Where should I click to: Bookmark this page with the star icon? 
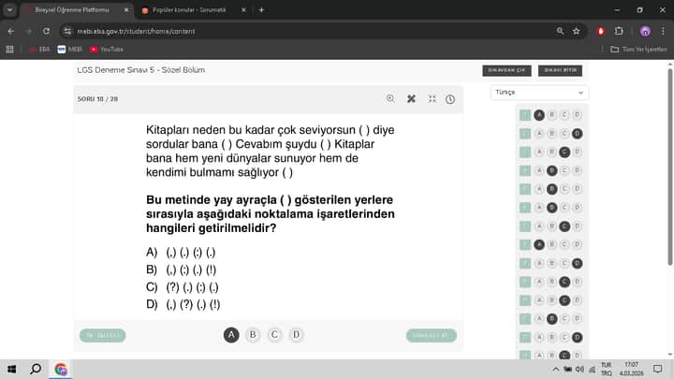coord(577,31)
